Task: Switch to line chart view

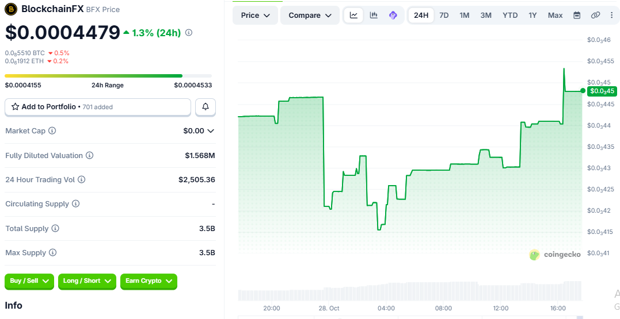Action: (353, 16)
